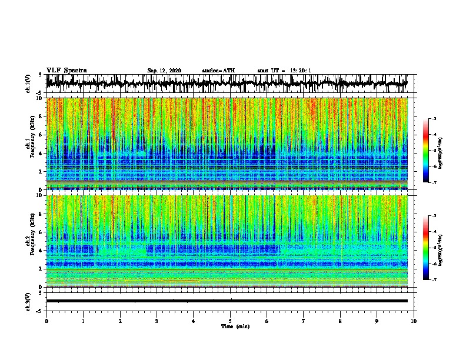Click time axis tick label "7"
The width and height of the screenshot is (466, 360).
click(304, 321)
